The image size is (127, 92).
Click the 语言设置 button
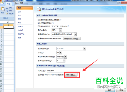(x=71, y=75)
